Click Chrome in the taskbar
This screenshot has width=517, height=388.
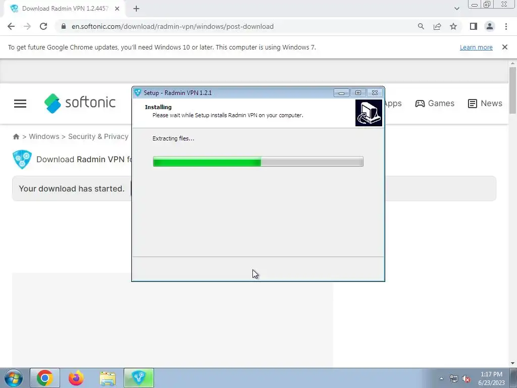tap(45, 378)
